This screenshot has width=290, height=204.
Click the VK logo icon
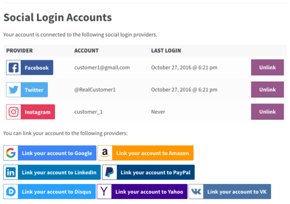click(x=196, y=192)
